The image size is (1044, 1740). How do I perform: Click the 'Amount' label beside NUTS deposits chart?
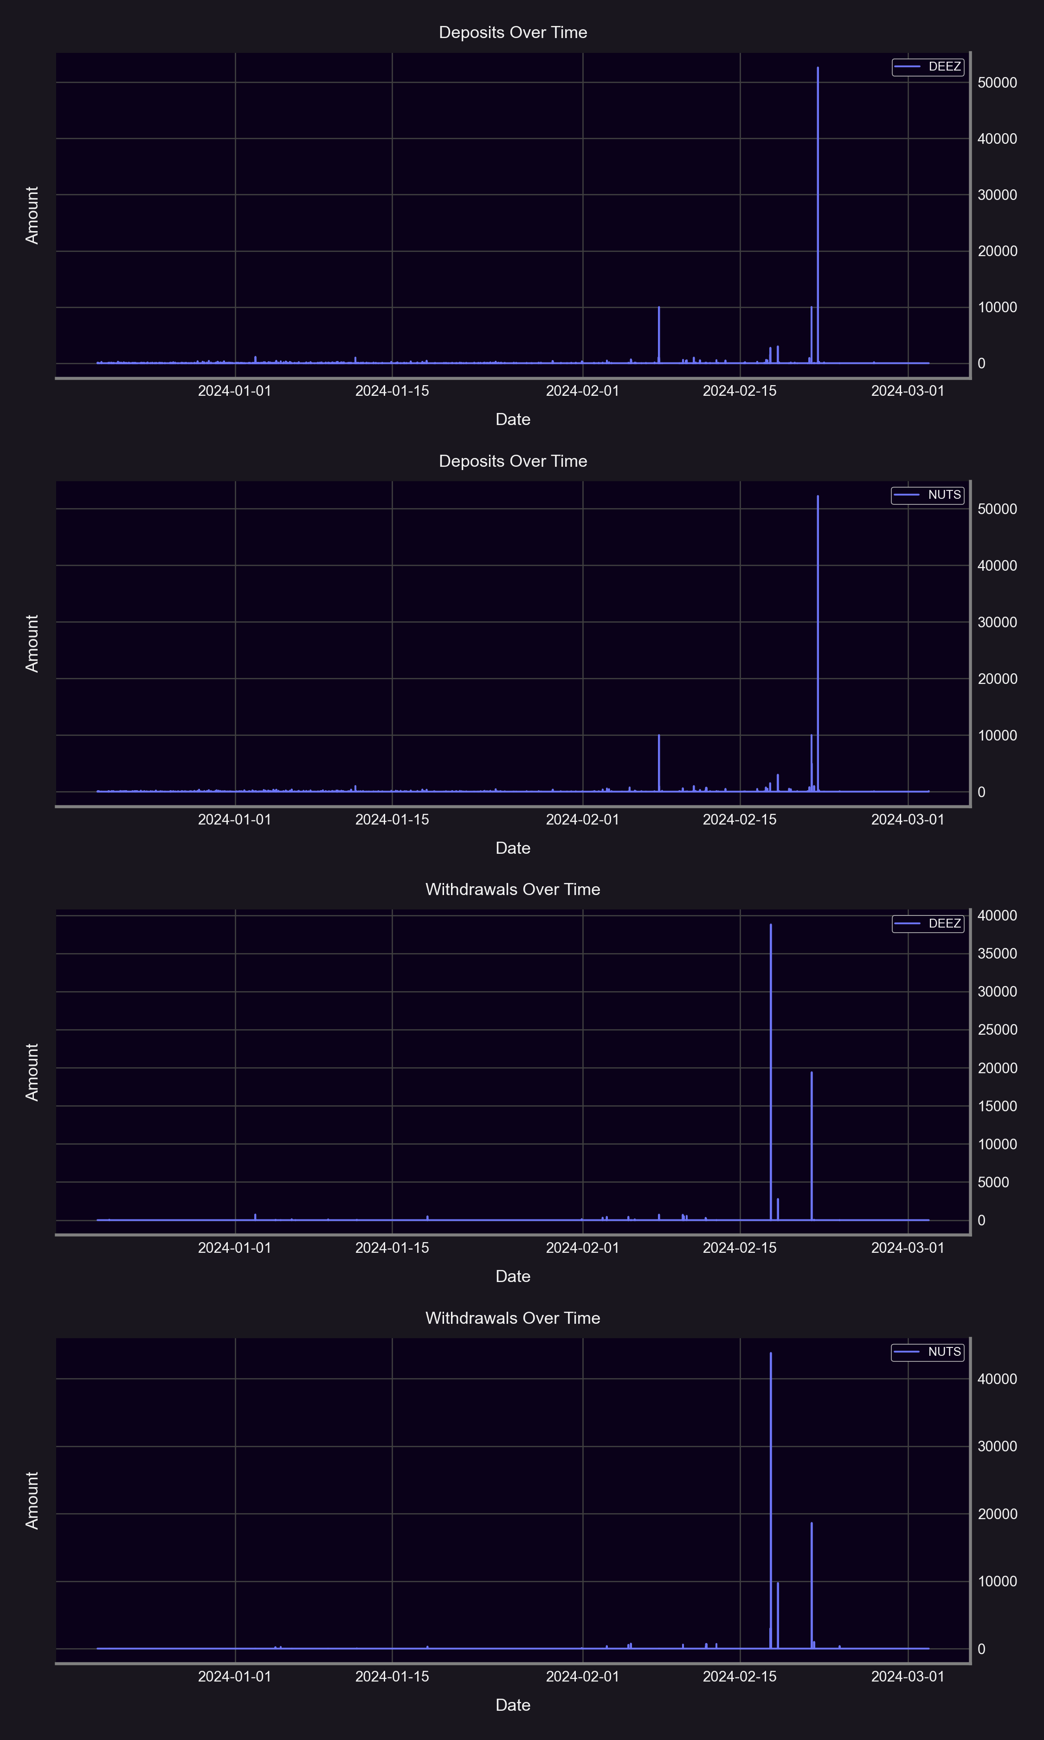tap(32, 644)
